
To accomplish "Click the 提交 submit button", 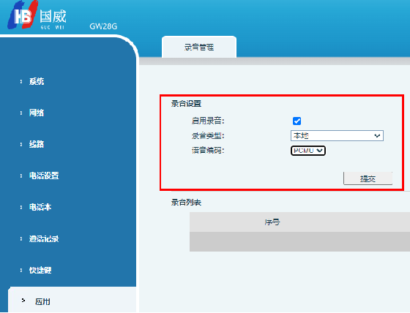I will (x=368, y=178).
